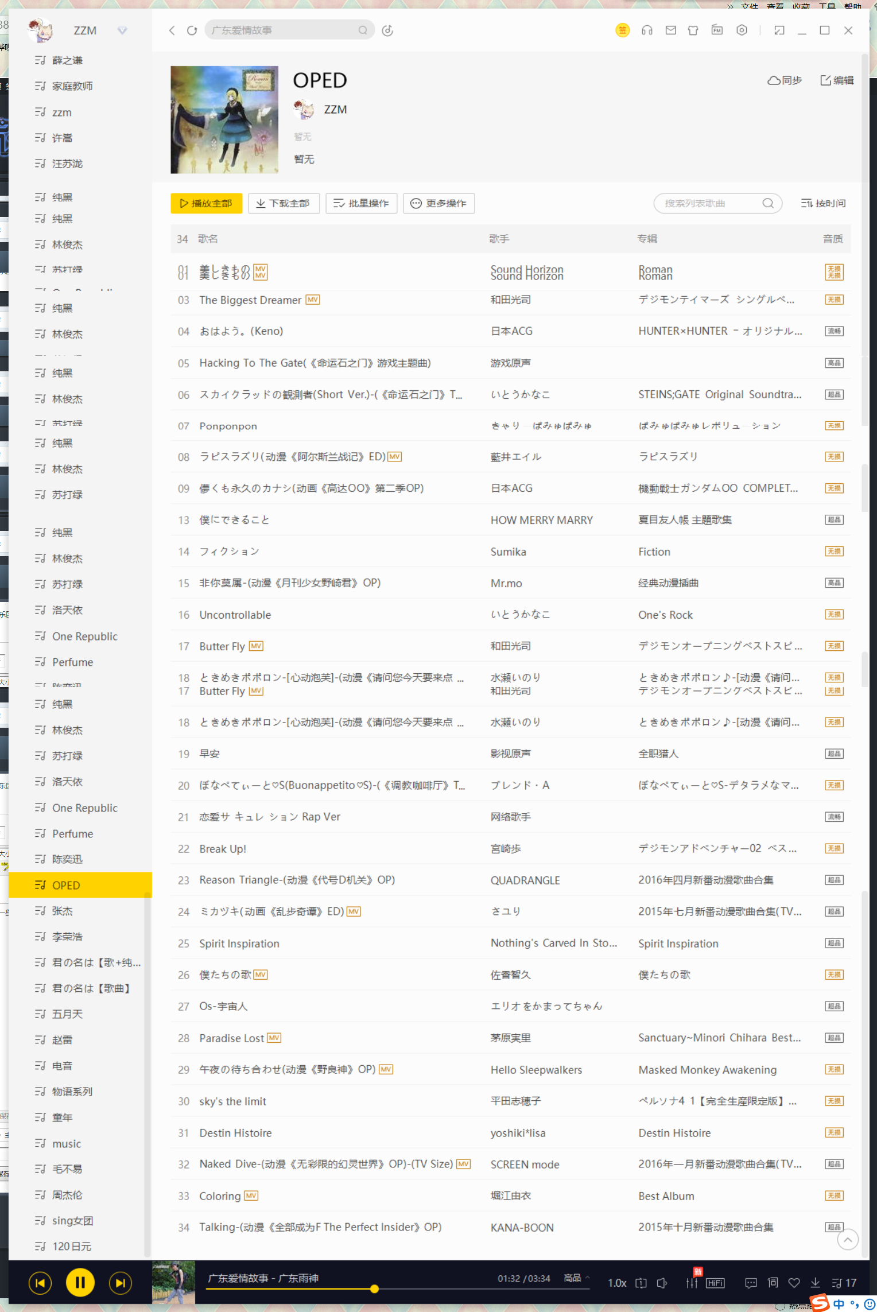Open the equalizer sliders icon
This screenshot has height=1312, width=877.
click(692, 1283)
